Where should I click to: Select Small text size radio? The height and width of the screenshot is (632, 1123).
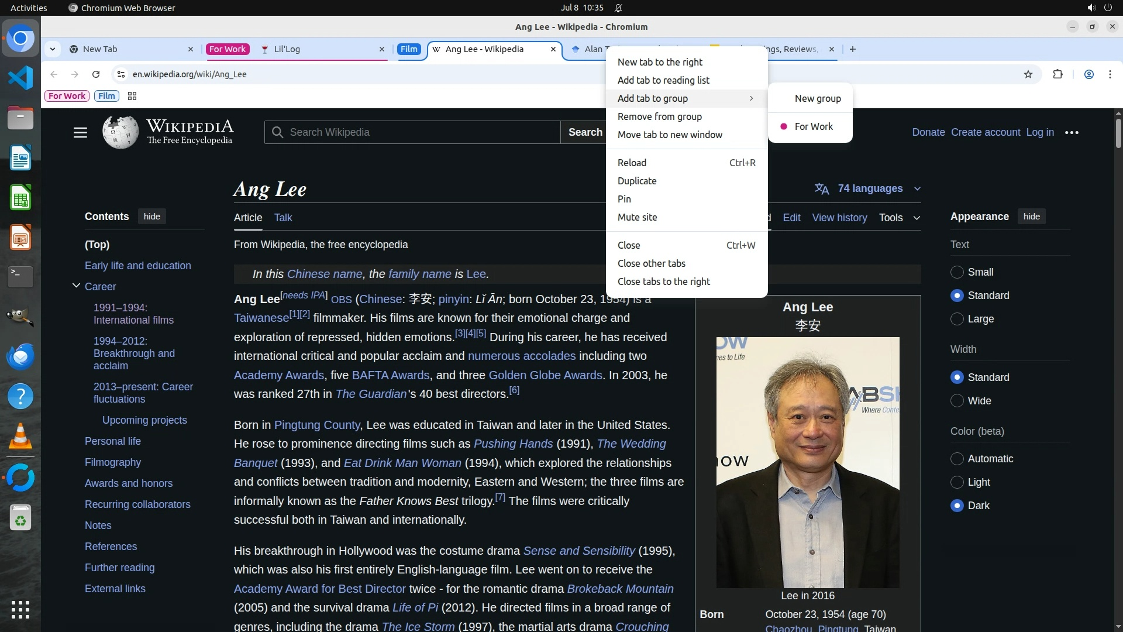coord(957,272)
